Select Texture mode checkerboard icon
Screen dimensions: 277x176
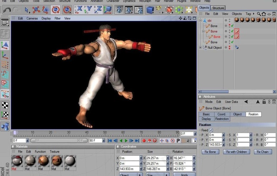point(5,105)
